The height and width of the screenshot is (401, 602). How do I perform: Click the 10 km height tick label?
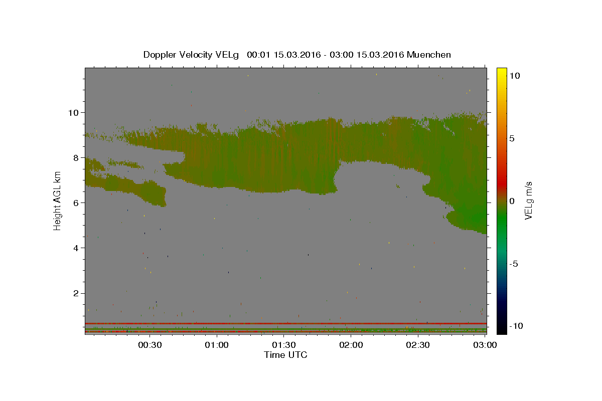(73, 112)
